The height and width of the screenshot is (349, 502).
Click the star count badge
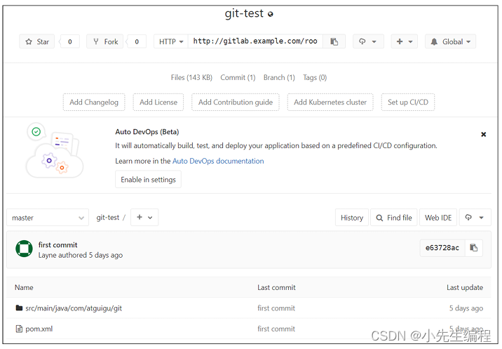[69, 41]
